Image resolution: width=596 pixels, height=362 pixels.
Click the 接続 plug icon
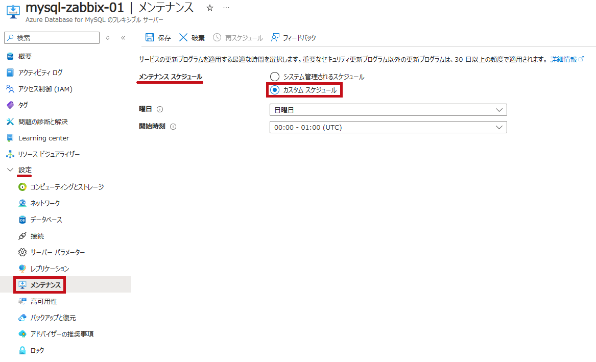pyautogui.click(x=22, y=236)
